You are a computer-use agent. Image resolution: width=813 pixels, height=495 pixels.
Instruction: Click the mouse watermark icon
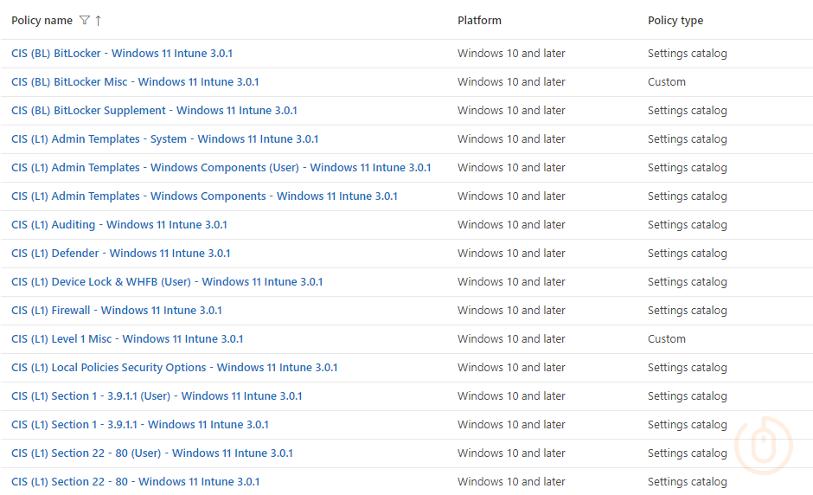coord(762,447)
